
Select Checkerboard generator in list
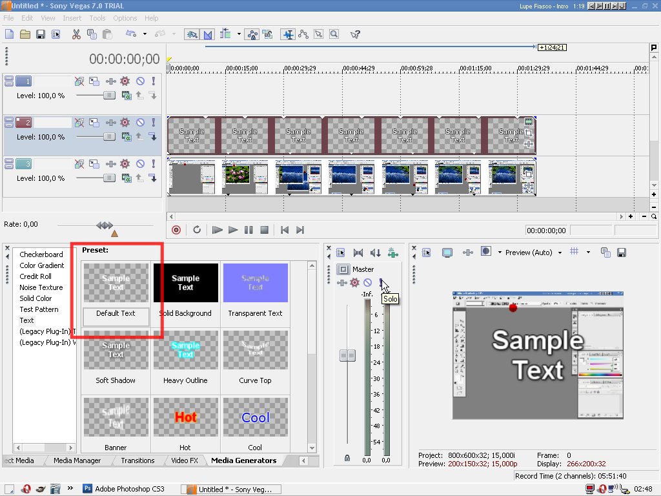tap(41, 254)
